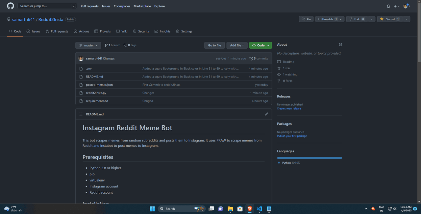Viewport: 421px width, 214px height.
Task: Open Brave browser in taskbar
Action: pos(250,209)
